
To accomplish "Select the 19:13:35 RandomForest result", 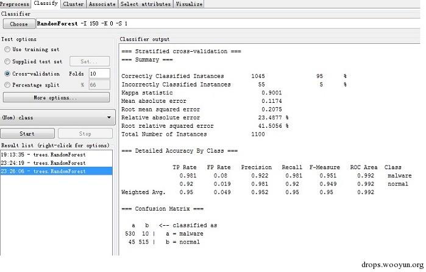I will tap(56, 155).
